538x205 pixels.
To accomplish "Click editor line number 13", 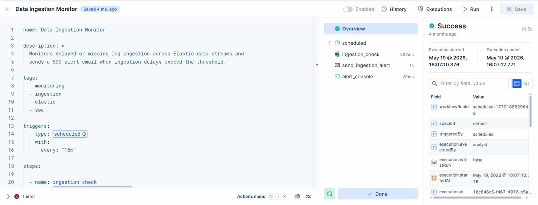I will 11,126.
